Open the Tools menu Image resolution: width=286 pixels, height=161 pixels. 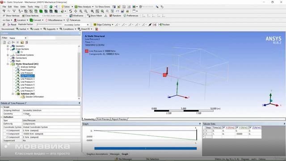pos(30,7)
